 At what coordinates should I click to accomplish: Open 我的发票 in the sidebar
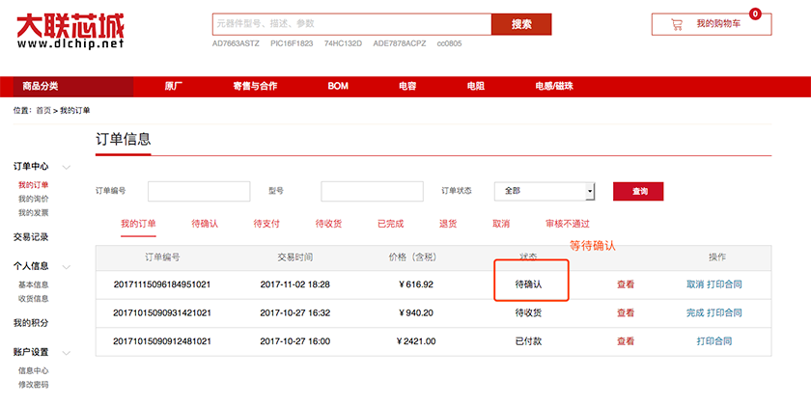point(33,212)
